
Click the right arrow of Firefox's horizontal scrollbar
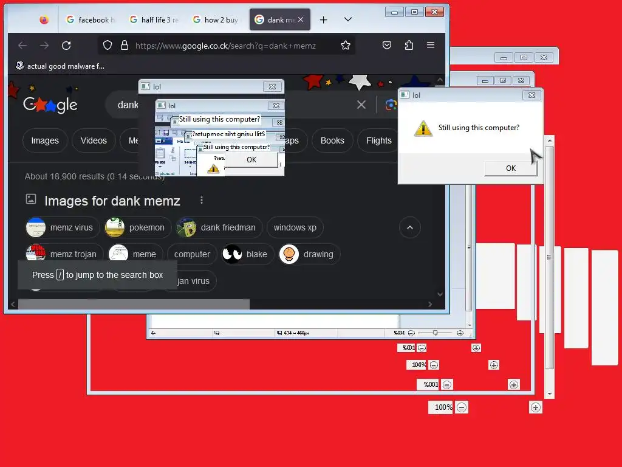[430, 304]
